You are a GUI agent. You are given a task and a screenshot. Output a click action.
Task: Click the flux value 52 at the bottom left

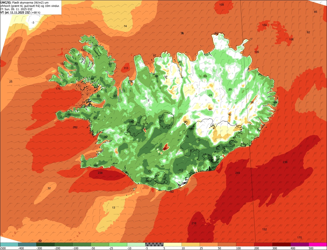(x=40, y=241)
